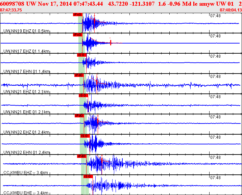Select the UW NN32 EHN 01 2.4km label
242x195 pixels.
tap(27, 152)
